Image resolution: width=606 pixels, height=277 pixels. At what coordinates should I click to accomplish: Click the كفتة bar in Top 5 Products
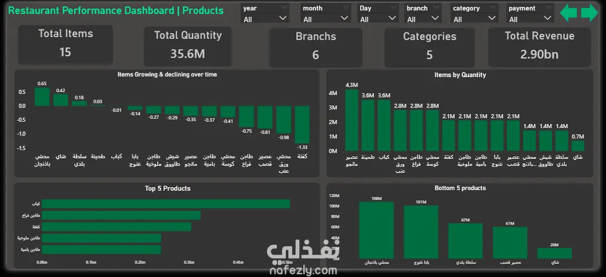coord(117,227)
